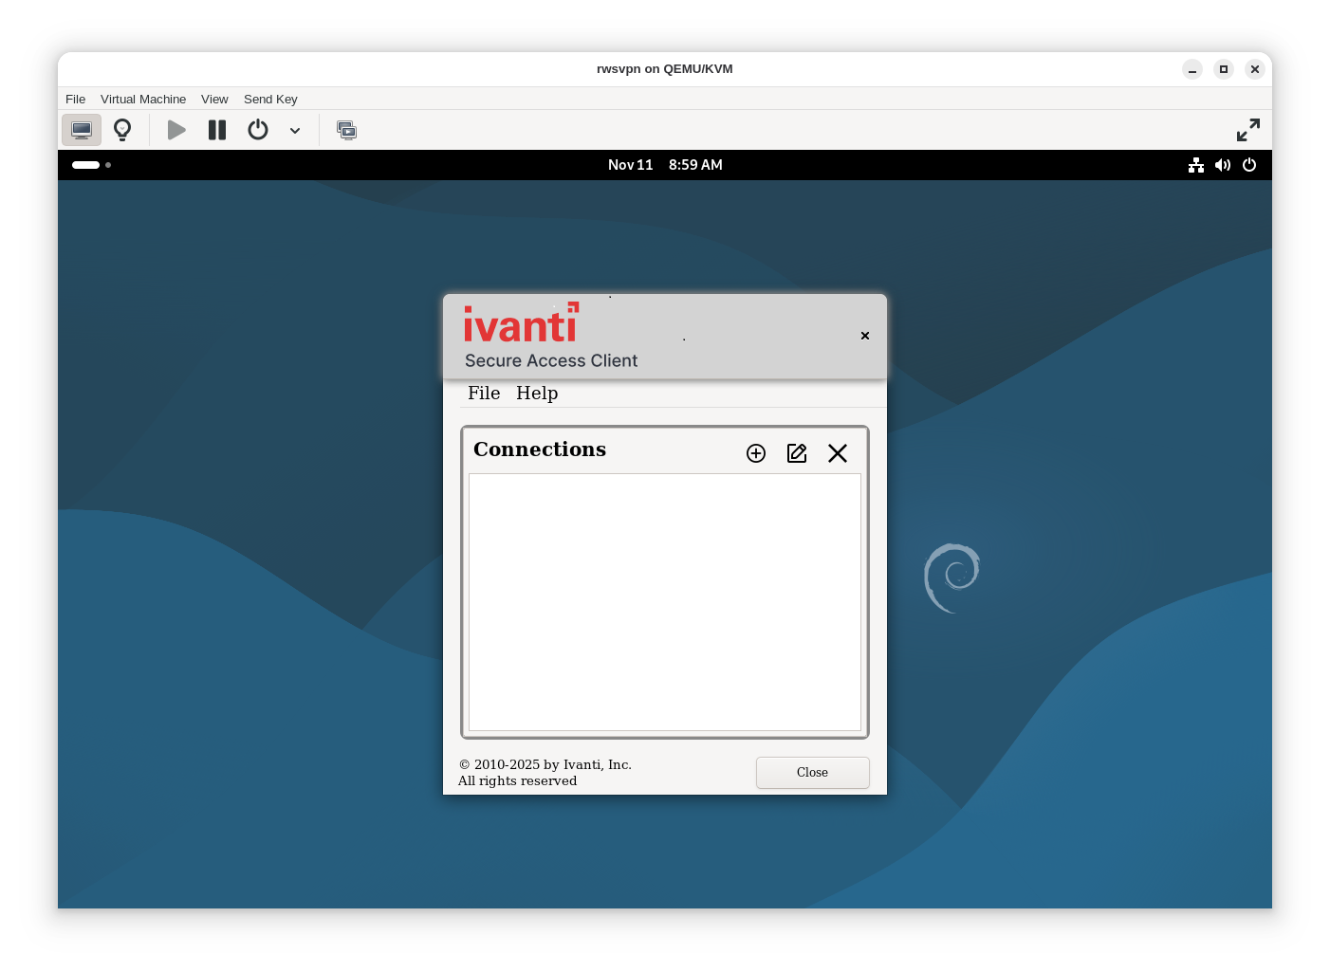The height and width of the screenshot is (972, 1330).
Task: Open the File menu of the Ivanti client
Action: click(484, 393)
